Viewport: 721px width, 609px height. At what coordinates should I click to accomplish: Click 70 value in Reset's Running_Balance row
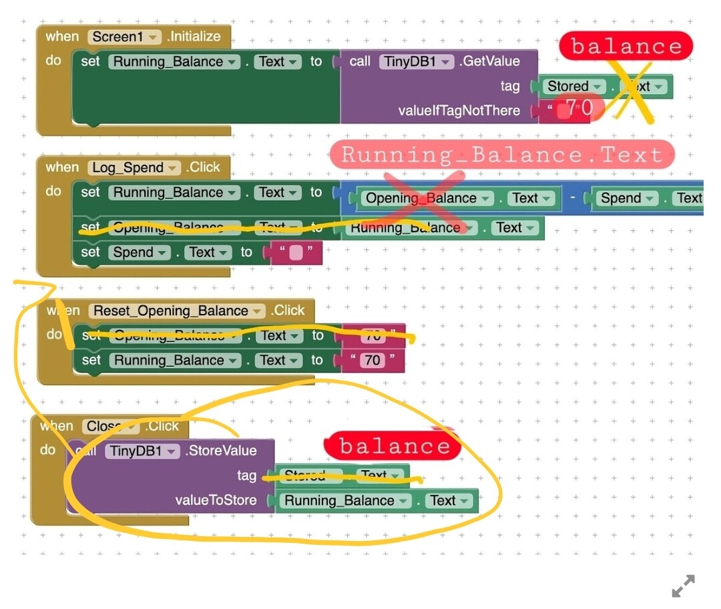pos(373,361)
